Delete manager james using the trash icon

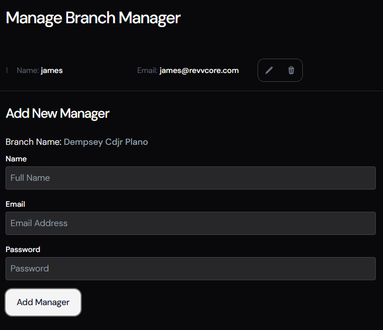291,70
